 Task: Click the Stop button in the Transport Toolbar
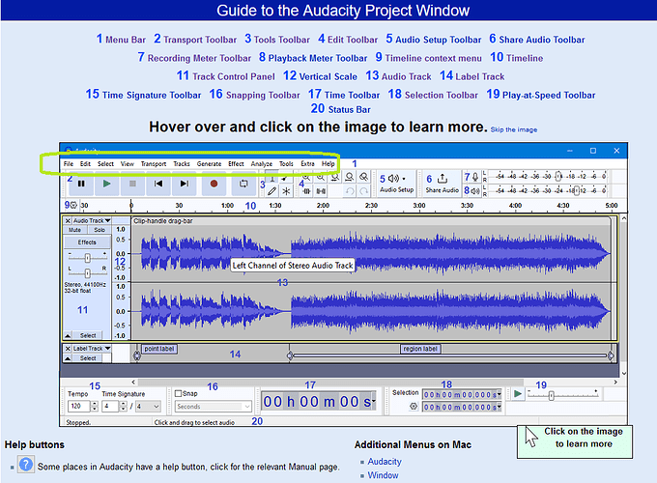click(x=132, y=184)
